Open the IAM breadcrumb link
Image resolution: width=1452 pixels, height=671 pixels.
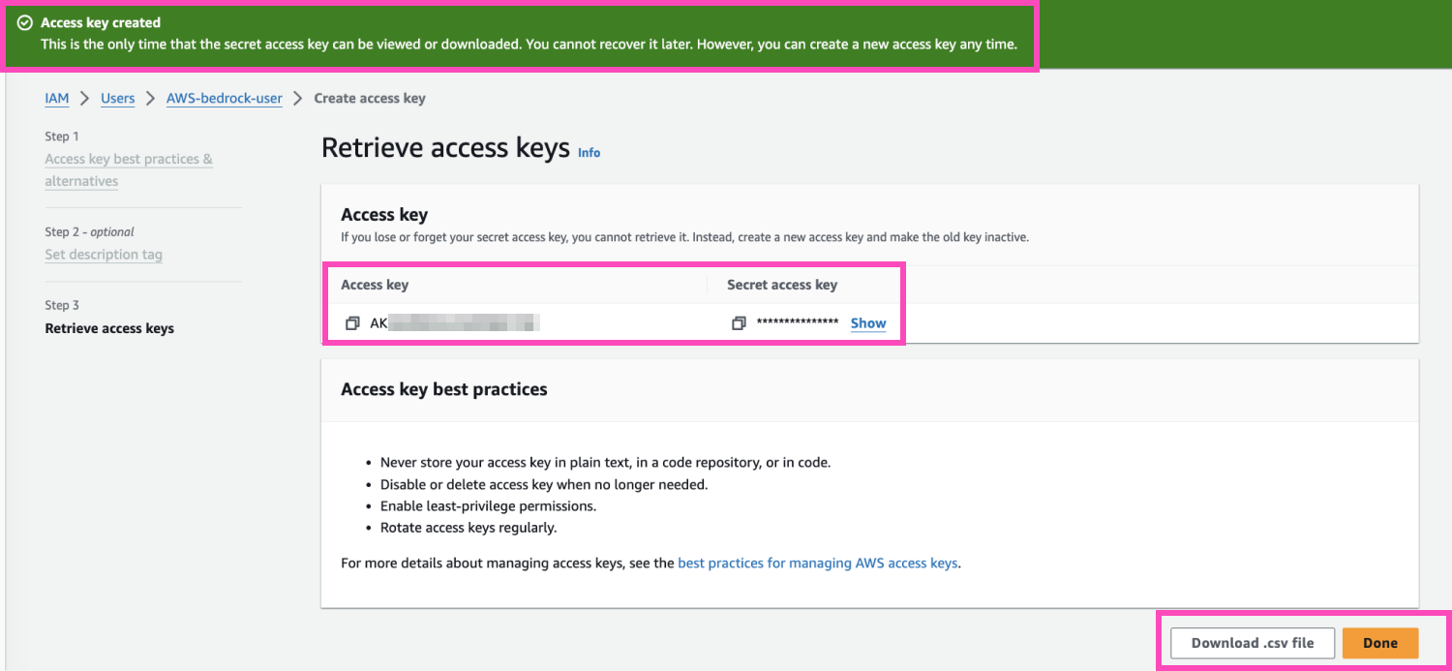(56, 98)
